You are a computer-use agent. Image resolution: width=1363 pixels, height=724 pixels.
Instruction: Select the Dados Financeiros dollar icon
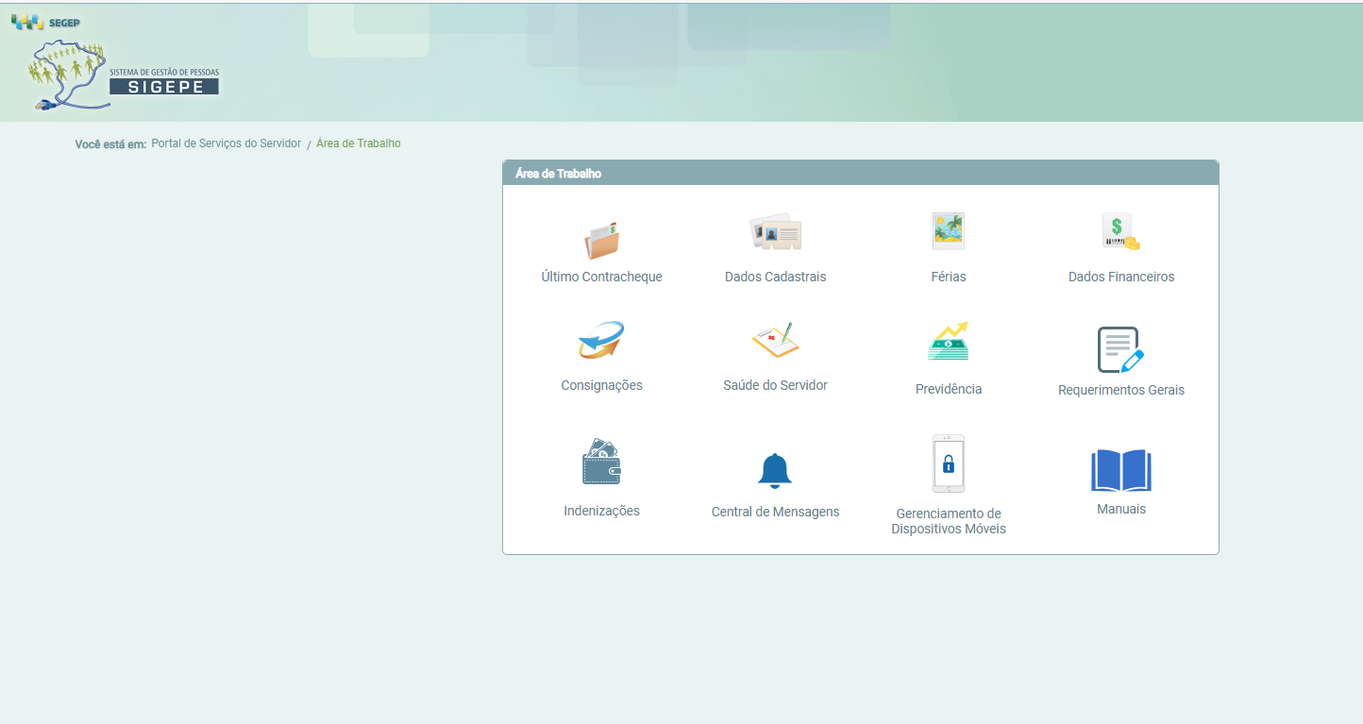coord(1120,232)
